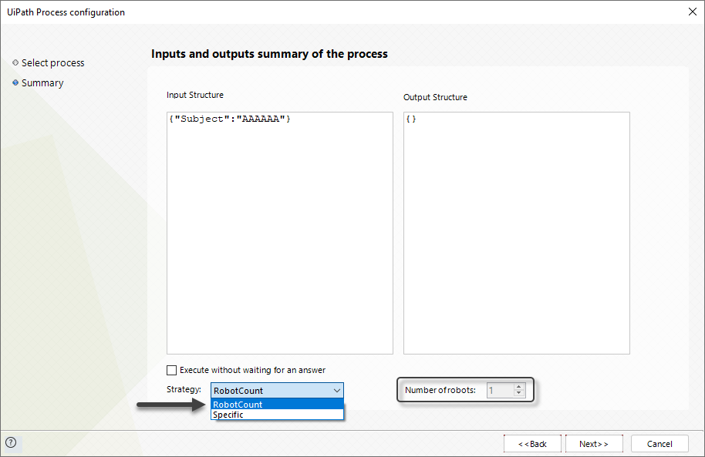Select the Output Structure label
Image resolution: width=705 pixels, height=457 pixels.
coord(435,97)
